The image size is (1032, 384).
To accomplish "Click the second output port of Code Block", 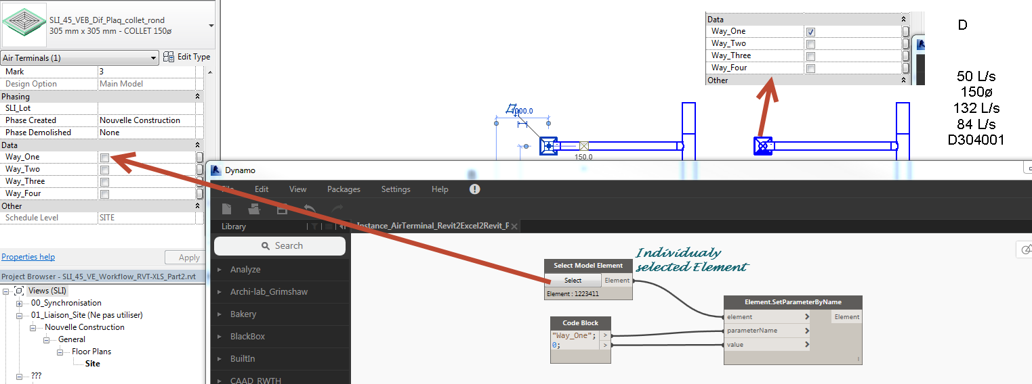I will (x=605, y=345).
